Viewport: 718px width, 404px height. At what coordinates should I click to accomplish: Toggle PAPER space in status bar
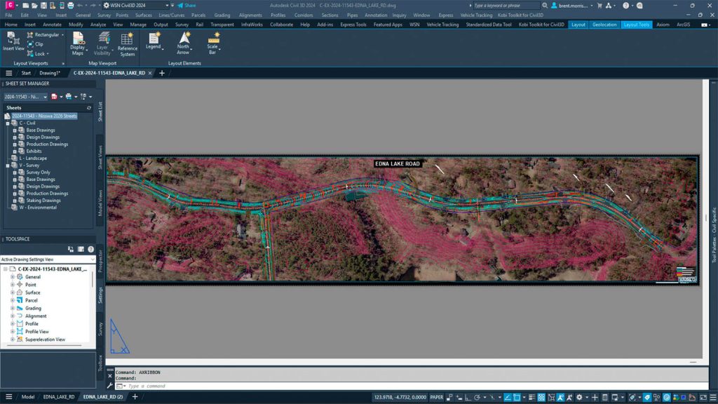(436, 397)
